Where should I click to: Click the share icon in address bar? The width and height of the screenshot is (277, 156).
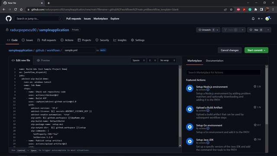pyautogui.click(x=225, y=10)
